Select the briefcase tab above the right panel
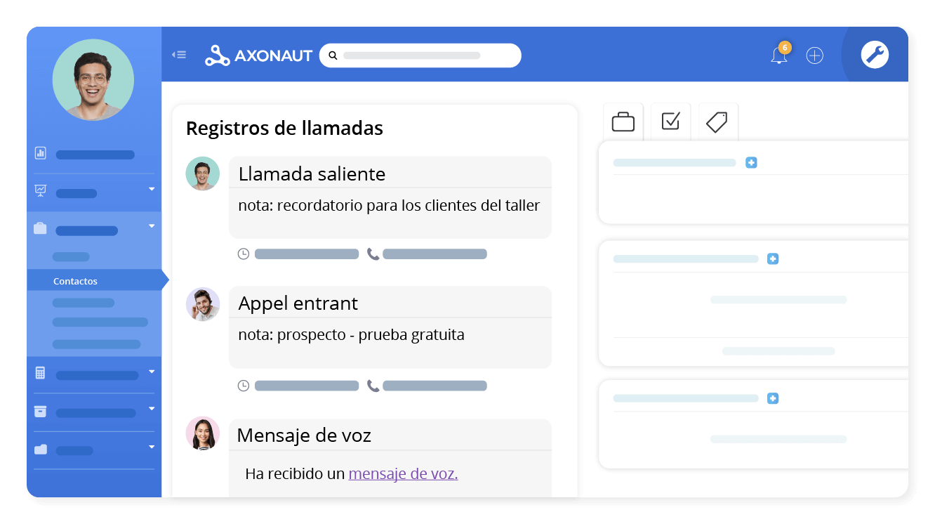This screenshot has height=524, width=935. 623,121
